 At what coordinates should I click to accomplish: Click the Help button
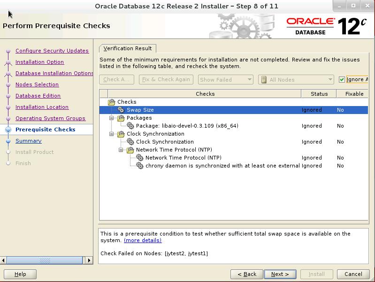(x=20, y=274)
